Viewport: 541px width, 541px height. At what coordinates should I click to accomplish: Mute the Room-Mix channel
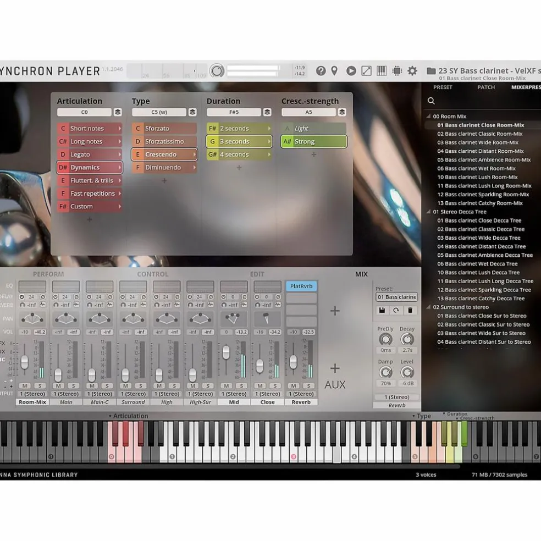25,386
